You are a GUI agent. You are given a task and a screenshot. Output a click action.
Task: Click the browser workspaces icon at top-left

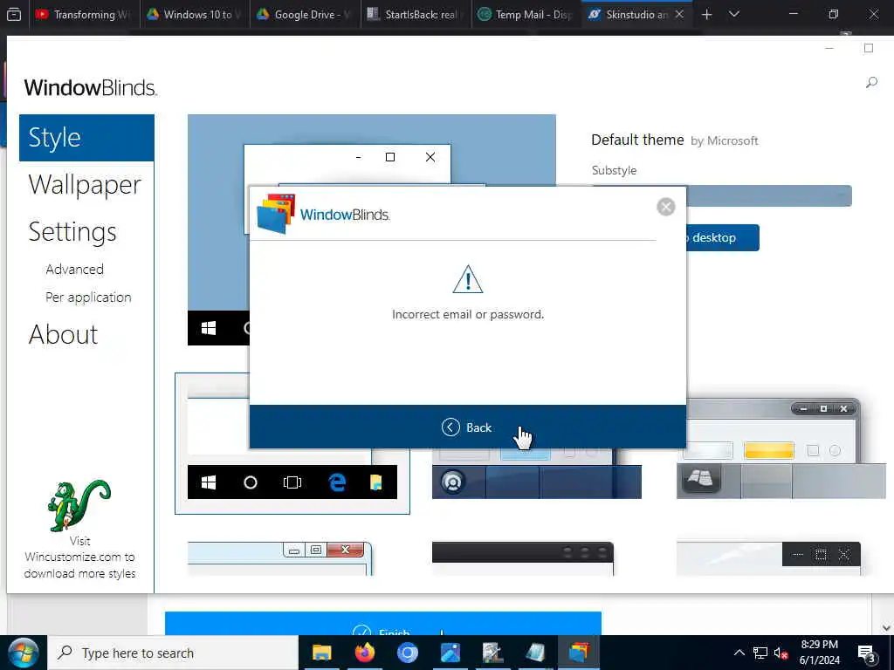point(14,14)
